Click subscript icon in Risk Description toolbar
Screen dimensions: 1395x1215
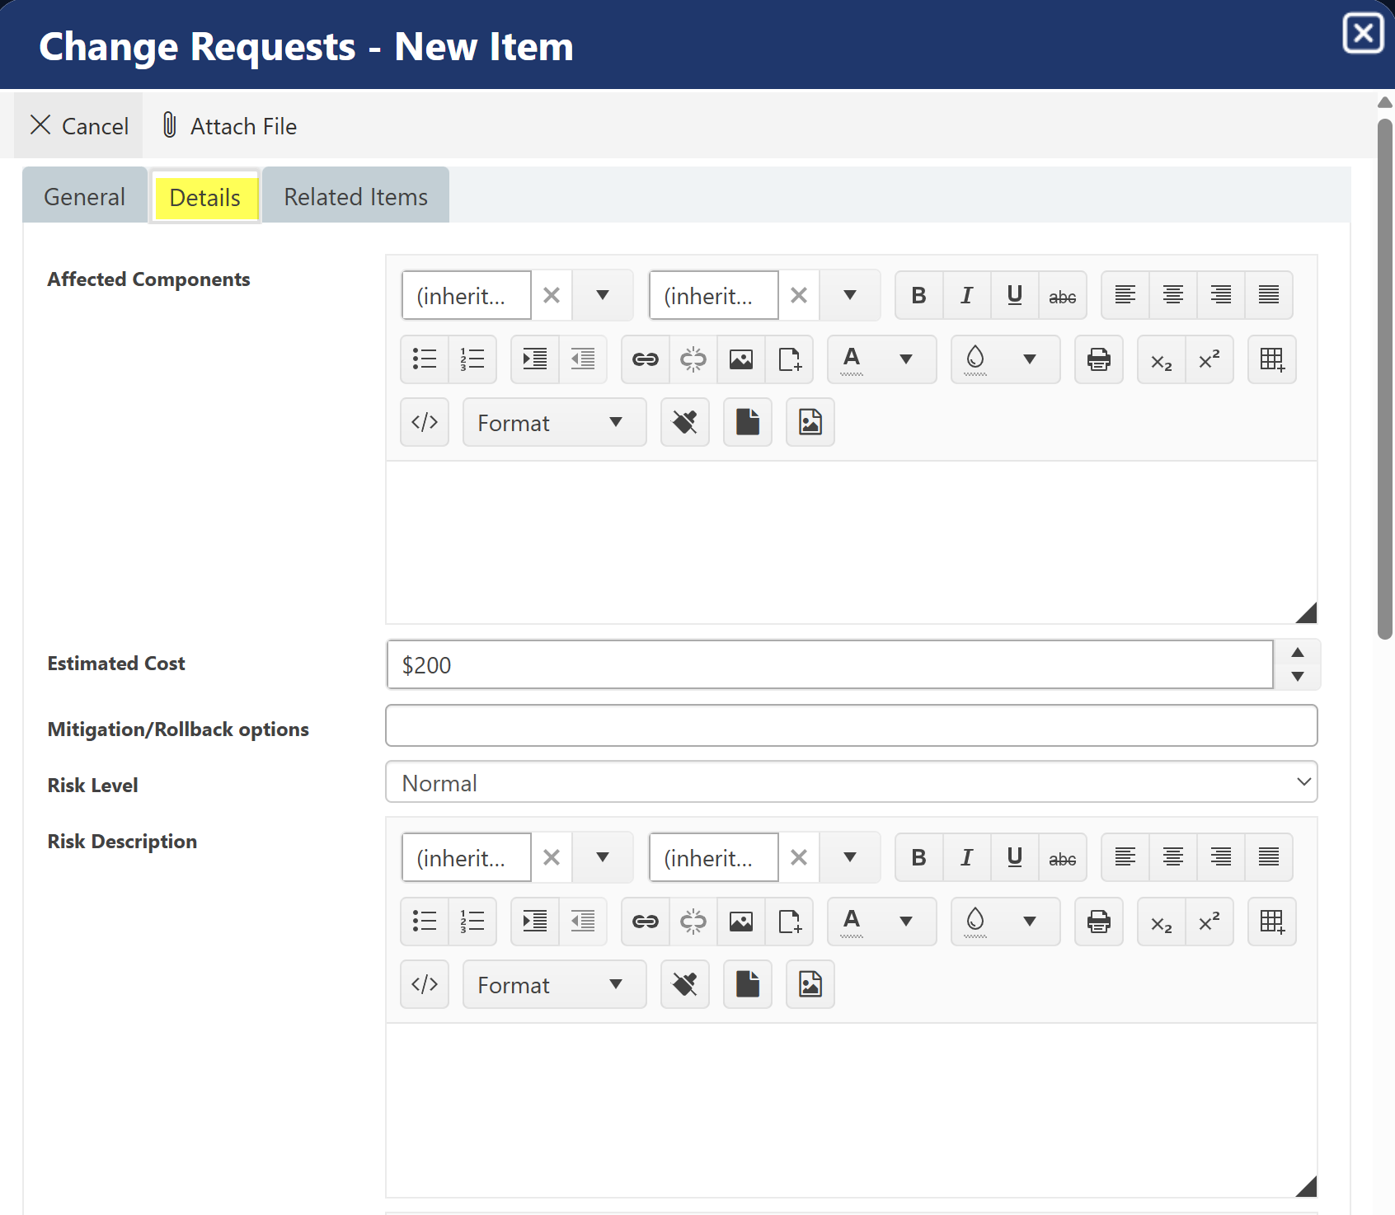click(1161, 922)
